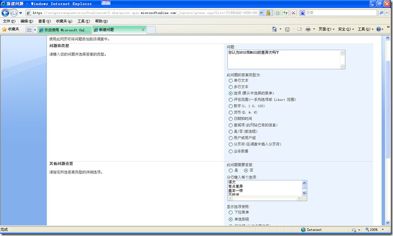Select the 货币 answer type

pos(231,113)
